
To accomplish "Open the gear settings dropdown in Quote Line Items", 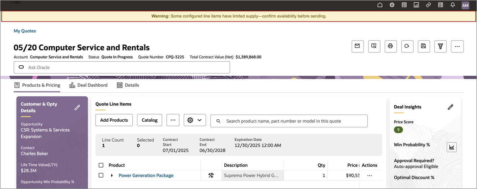I will [x=194, y=120].
